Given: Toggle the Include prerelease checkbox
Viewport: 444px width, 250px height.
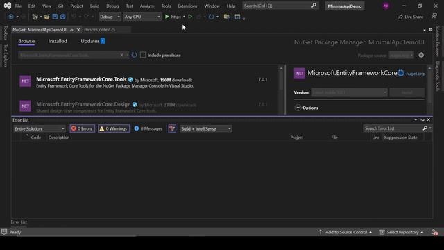Looking at the screenshot, I should coord(143,55).
